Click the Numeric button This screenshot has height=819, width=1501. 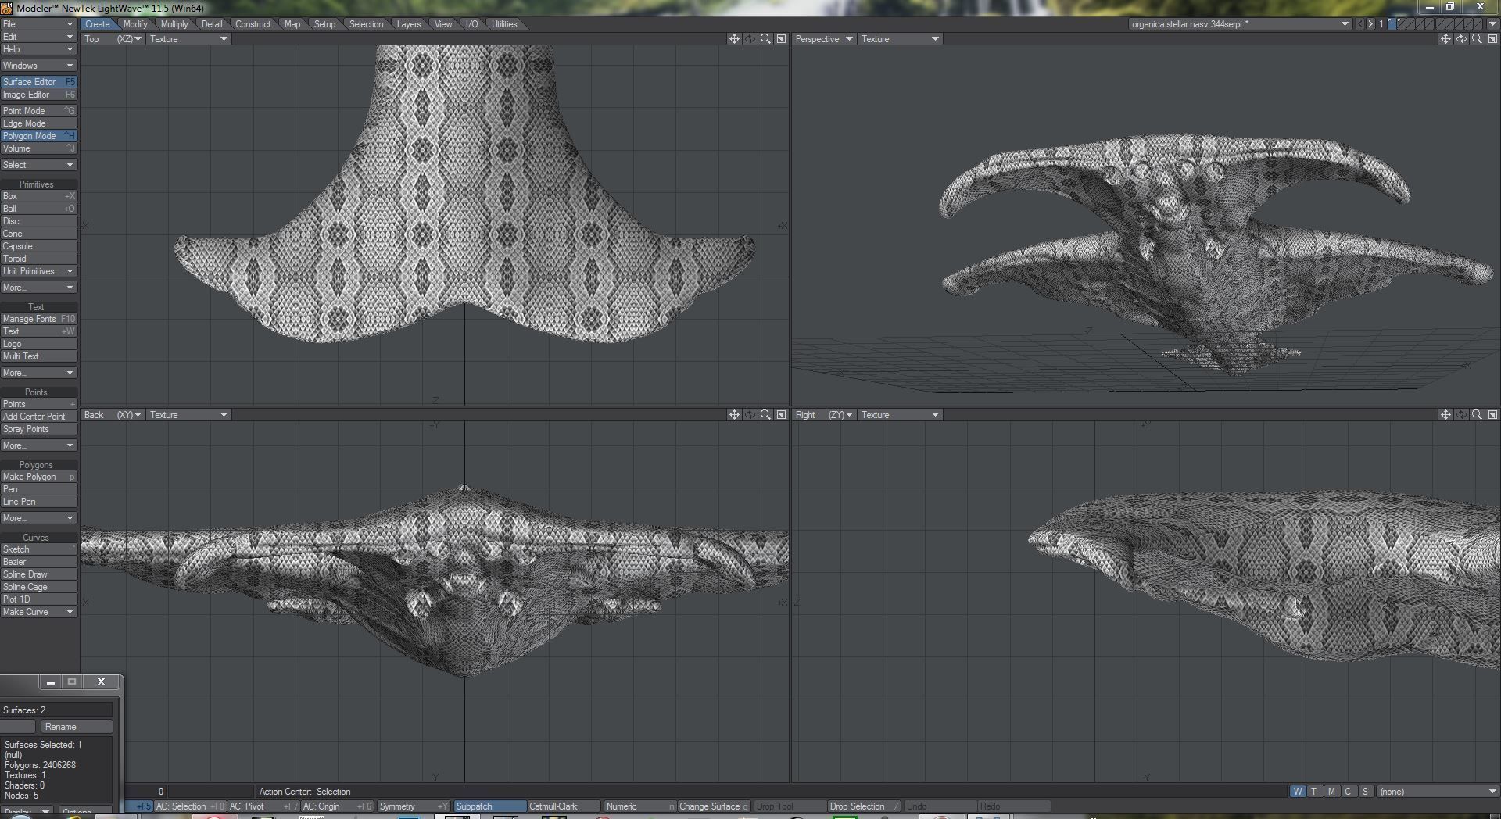pyautogui.click(x=639, y=806)
